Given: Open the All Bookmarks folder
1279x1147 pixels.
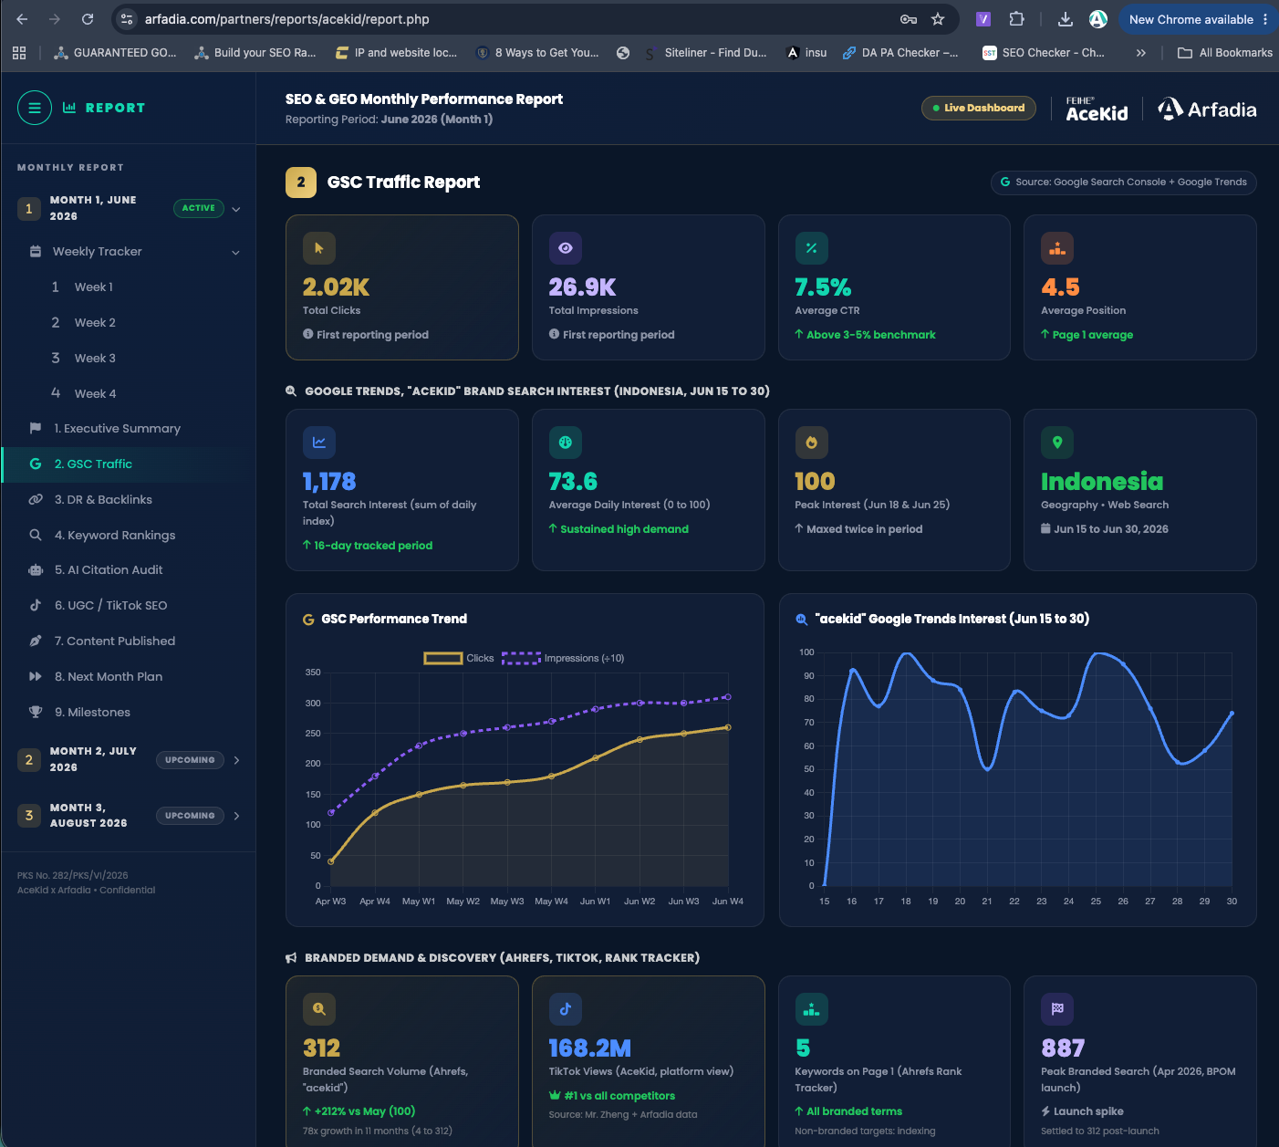Looking at the screenshot, I should (1224, 53).
